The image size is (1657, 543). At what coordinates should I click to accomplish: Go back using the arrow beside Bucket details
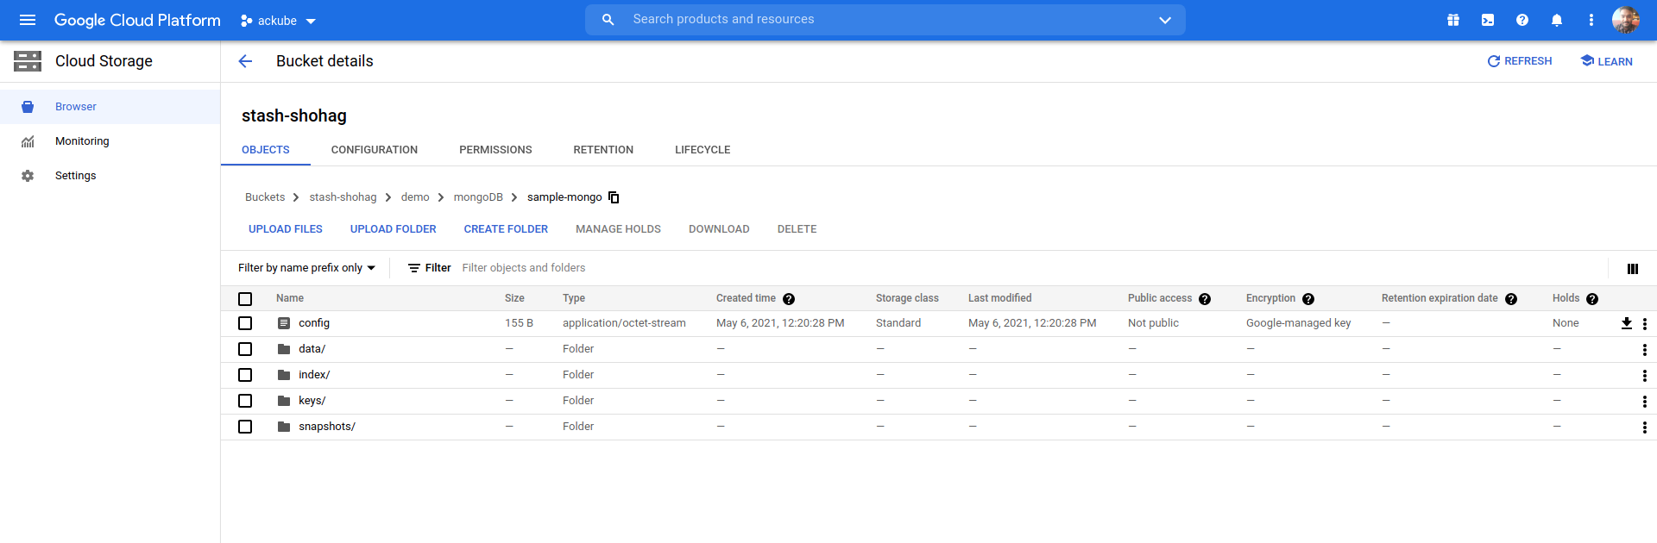click(245, 61)
